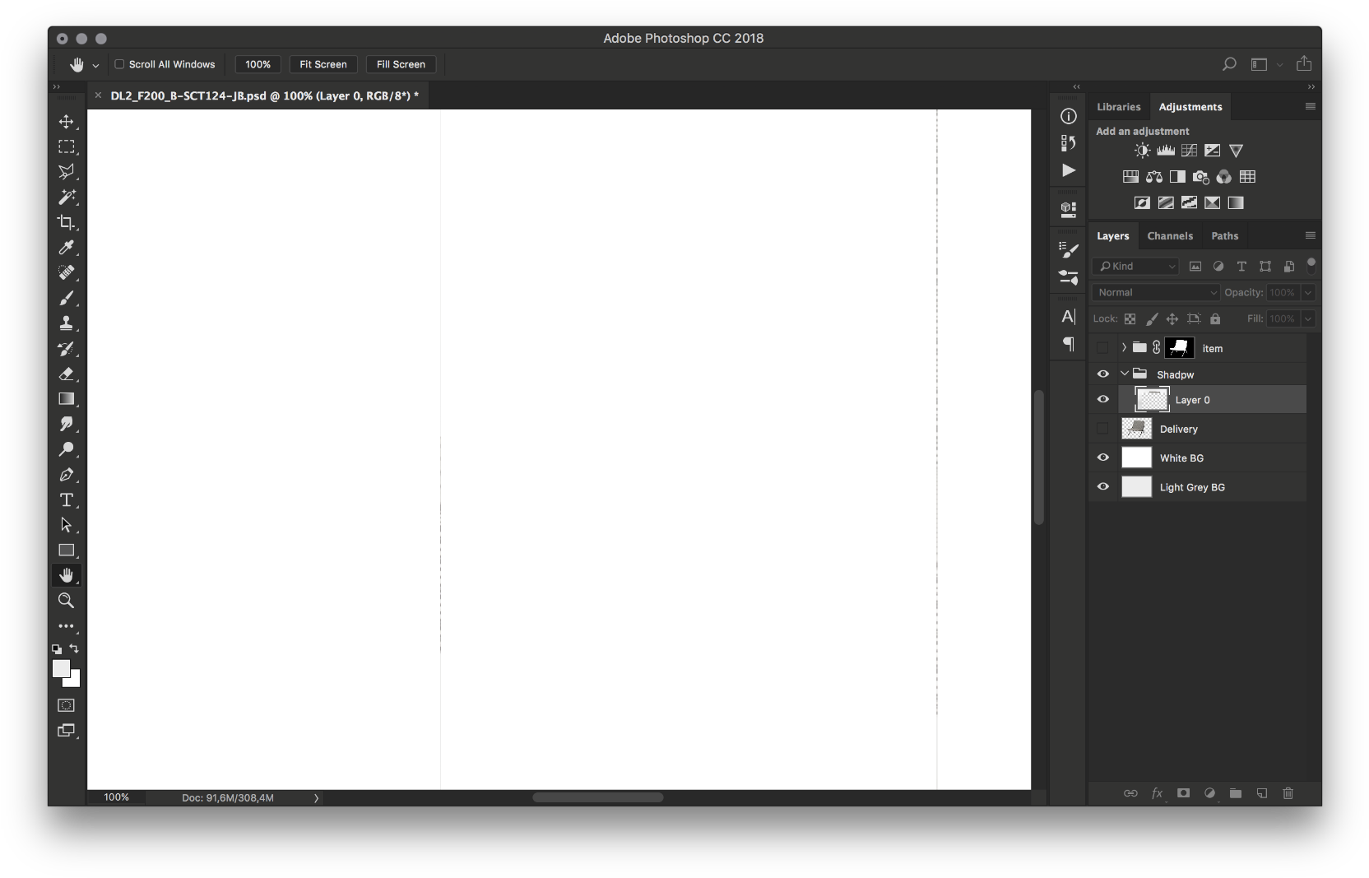Open the Info panel icon
This screenshot has height=878, width=1369.
(1069, 117)
